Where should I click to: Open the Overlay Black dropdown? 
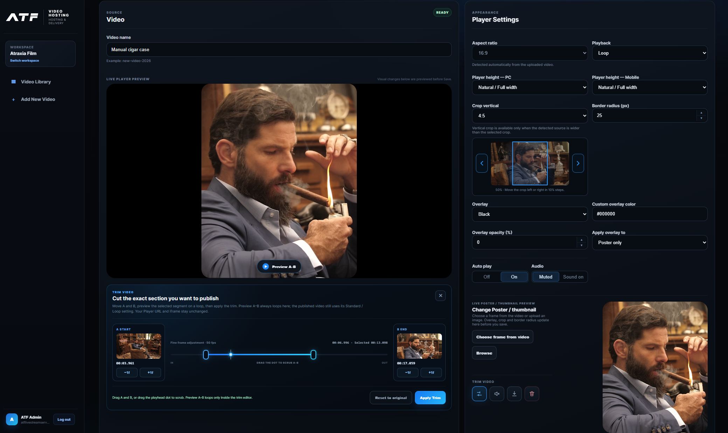(530, 214)
